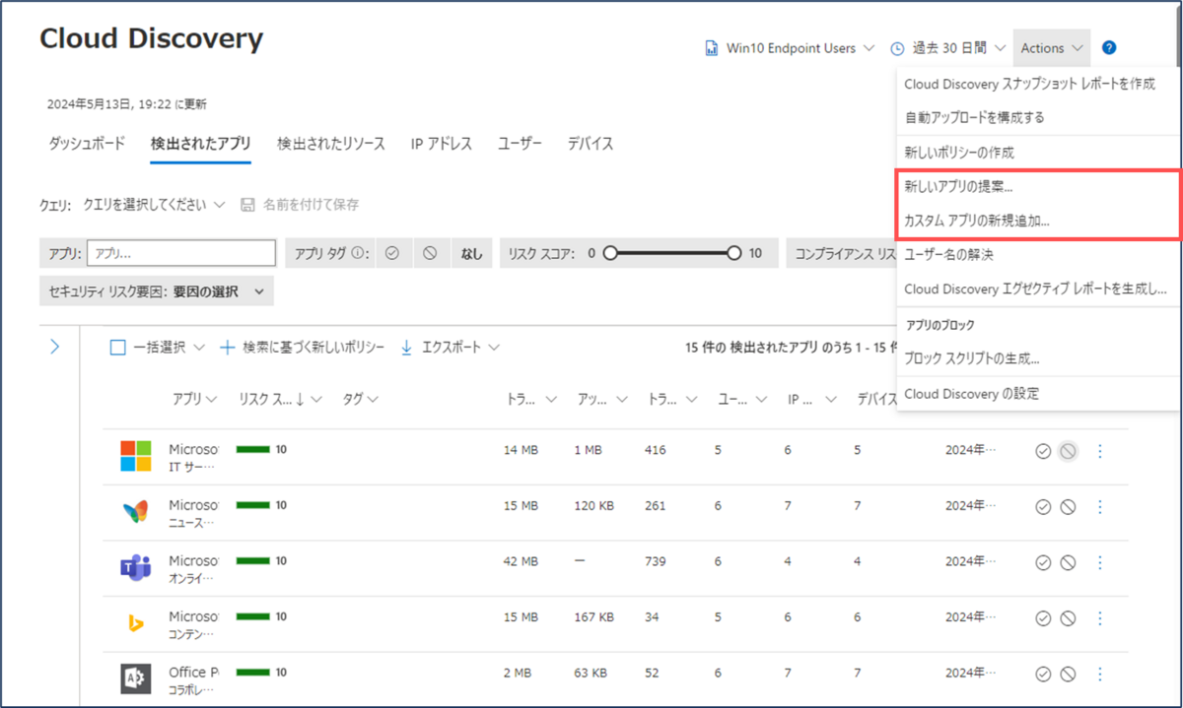Open more options for ニュース app row
The width and height of the screenshot is (1183, 708).
point(1100,507)
